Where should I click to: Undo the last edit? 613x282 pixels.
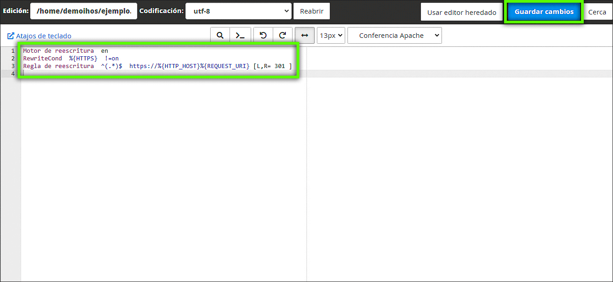pyautogui.click(x=263, y=36)
